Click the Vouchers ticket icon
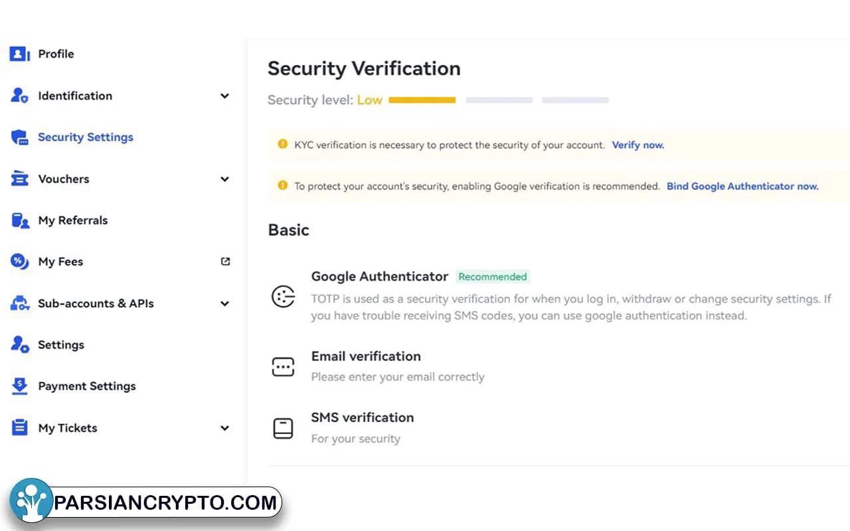 click(20, 179)
